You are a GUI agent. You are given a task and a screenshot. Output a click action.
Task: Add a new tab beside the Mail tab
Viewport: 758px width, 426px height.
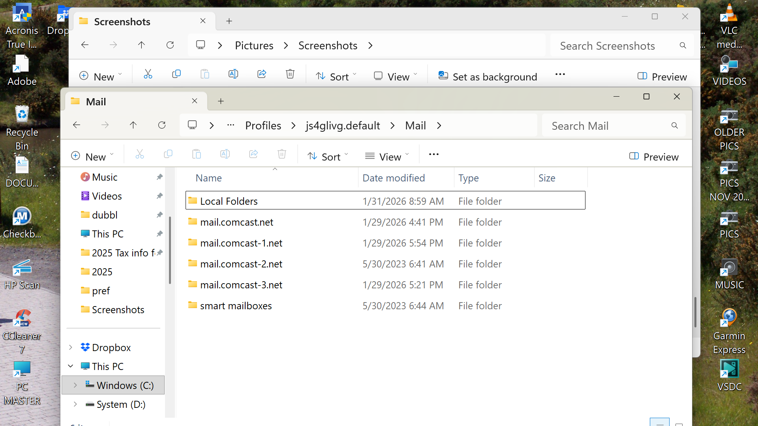pyautogui.click(x=221, y=101)
